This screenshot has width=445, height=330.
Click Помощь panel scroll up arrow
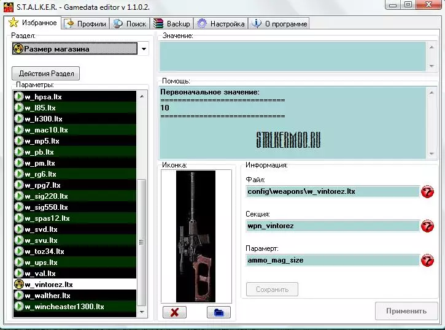pos(431,93)
